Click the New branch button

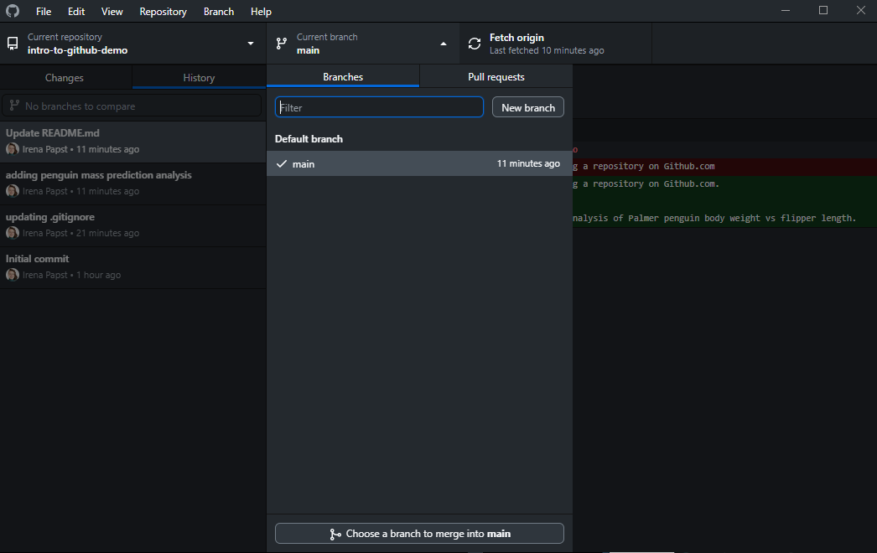[x=527, y=107]
